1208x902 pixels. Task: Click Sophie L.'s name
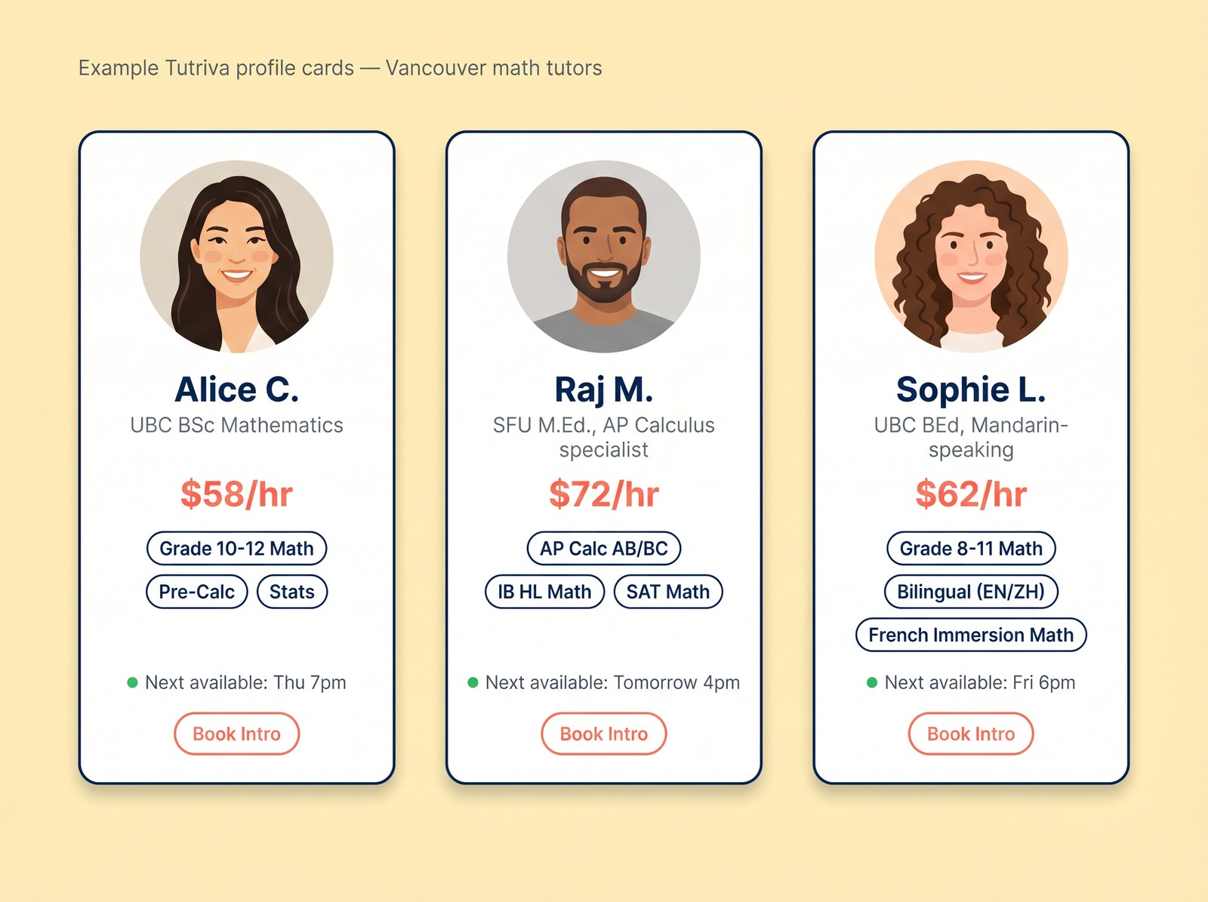coord(970,389)
